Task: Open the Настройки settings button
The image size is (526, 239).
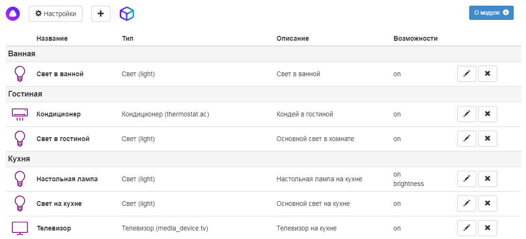Action: [55, 14]
